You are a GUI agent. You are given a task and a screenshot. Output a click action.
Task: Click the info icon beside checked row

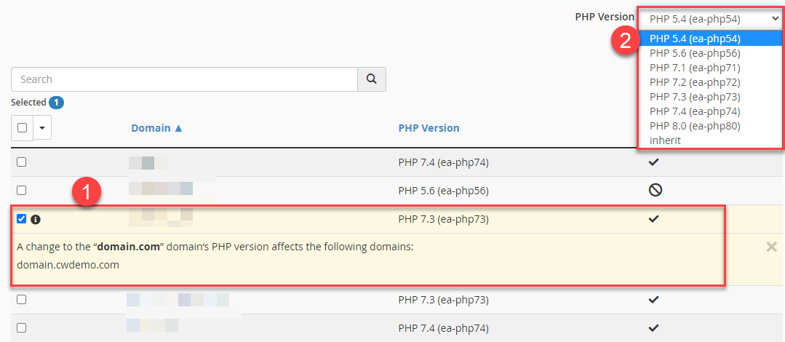[x=35, y=219]
